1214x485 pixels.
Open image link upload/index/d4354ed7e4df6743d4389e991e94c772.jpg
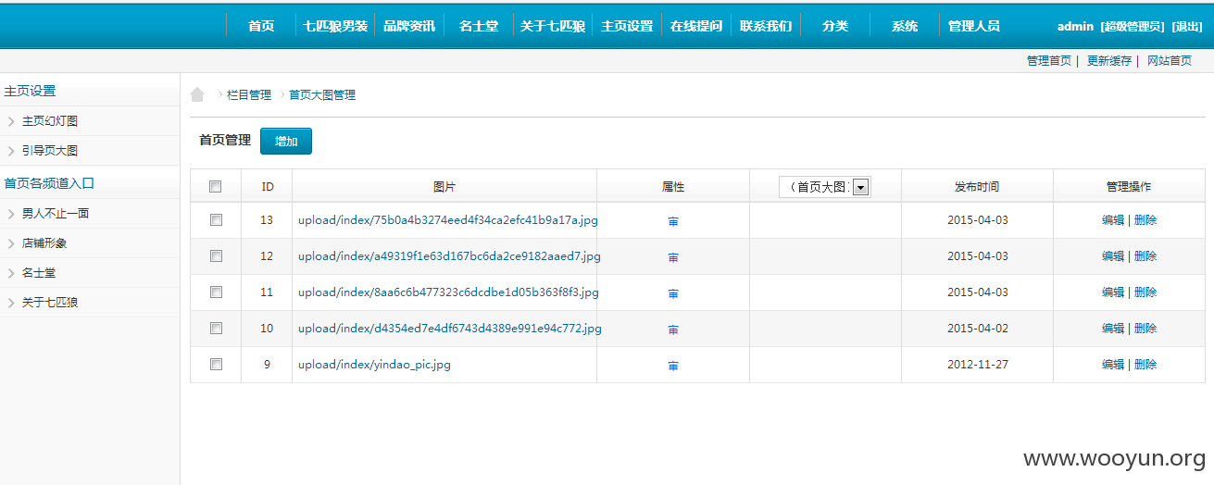(x=450, y=329)
